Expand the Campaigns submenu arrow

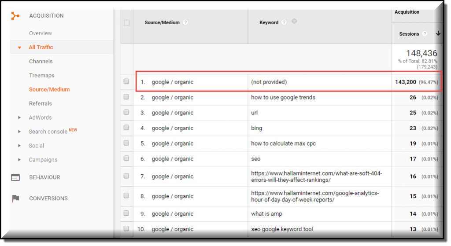(19, 160)
